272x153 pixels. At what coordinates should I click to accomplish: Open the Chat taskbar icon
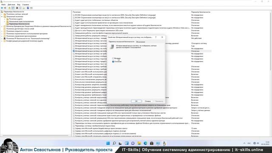pyautogui.click(x=133, y=143)
